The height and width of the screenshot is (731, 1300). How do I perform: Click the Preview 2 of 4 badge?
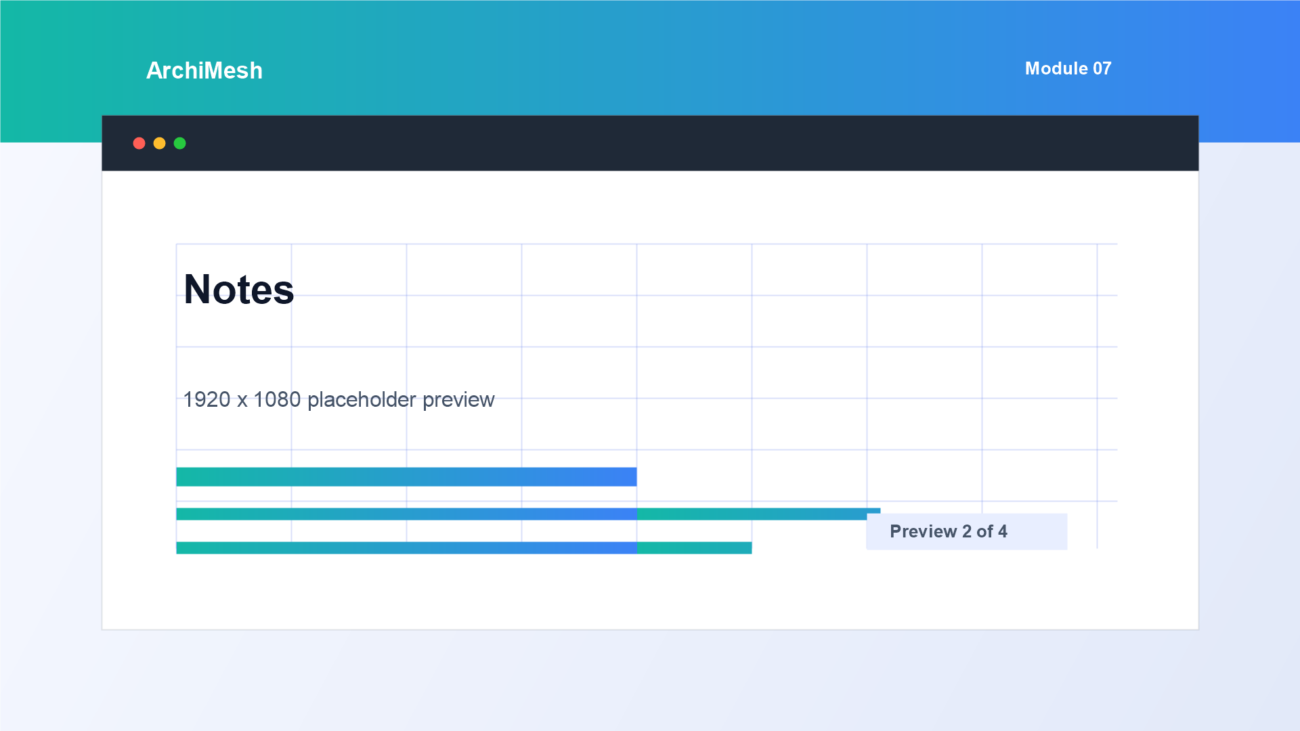966,531
